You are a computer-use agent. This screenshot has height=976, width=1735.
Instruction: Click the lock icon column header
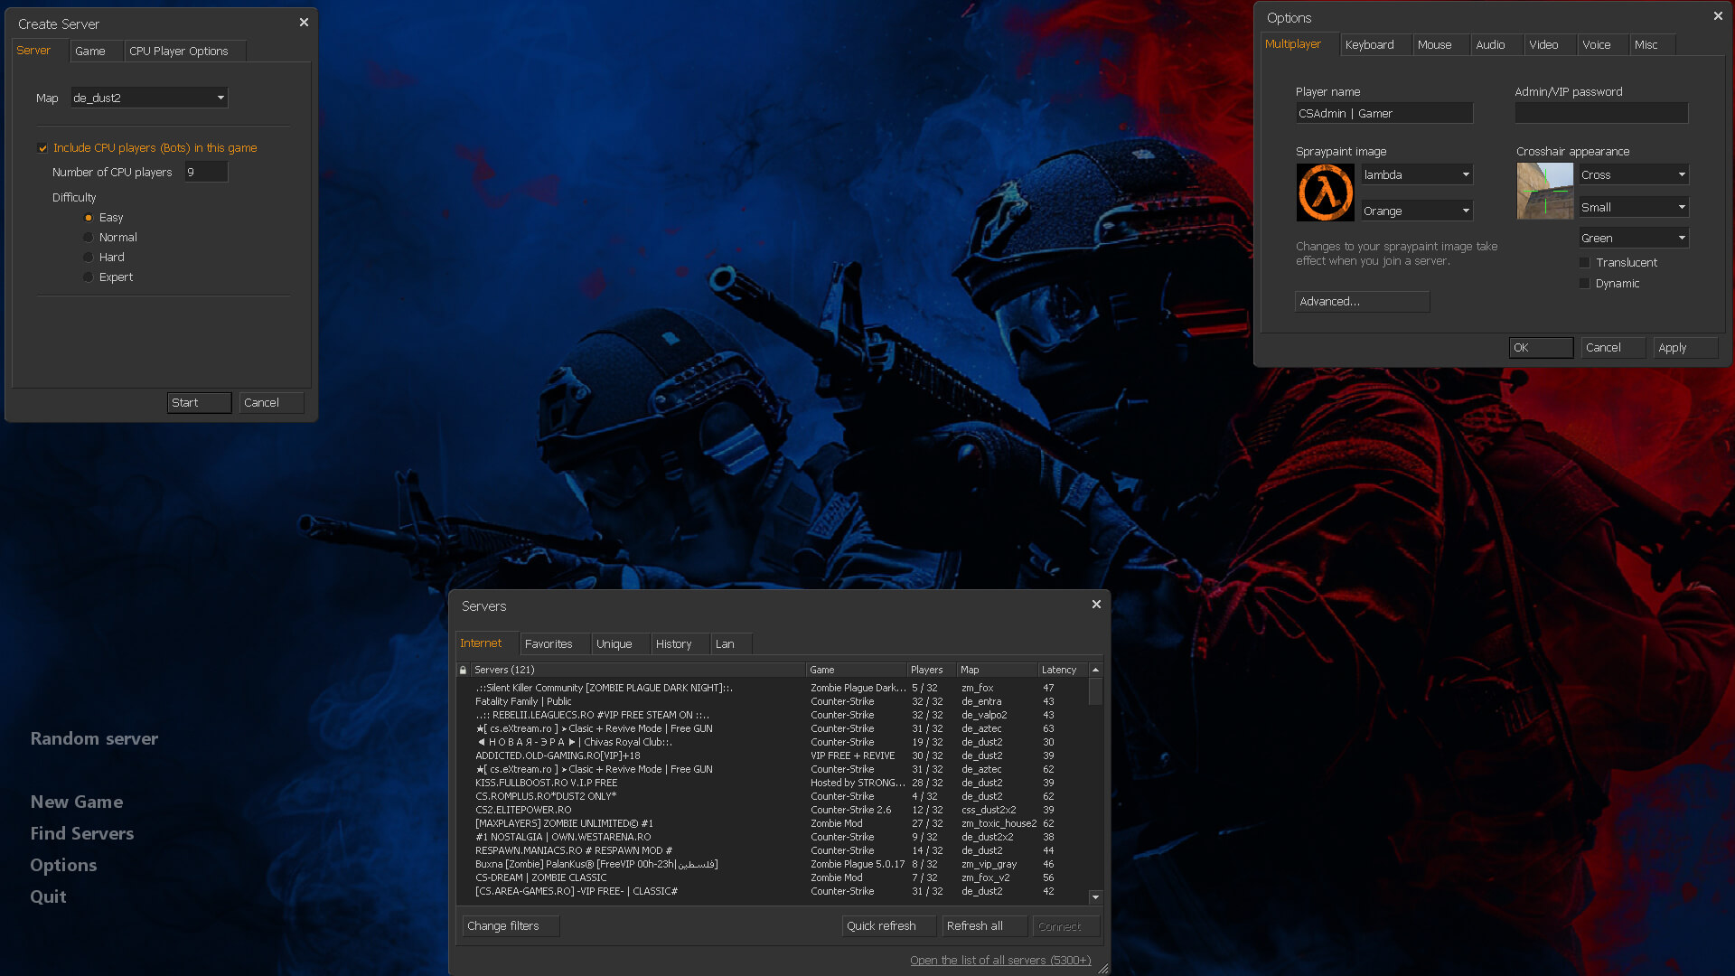coord(464,670)
